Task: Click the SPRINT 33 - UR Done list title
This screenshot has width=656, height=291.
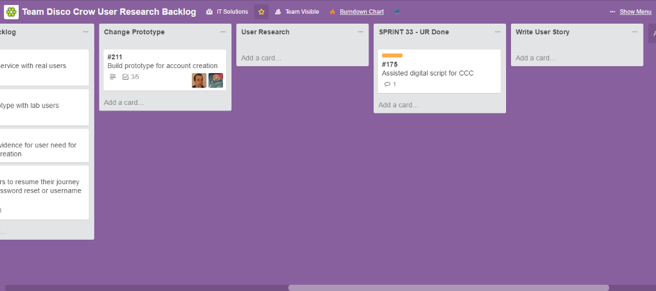Action: click(414, 32)
